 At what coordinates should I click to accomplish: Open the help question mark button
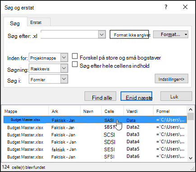click(x=166, y=7)
